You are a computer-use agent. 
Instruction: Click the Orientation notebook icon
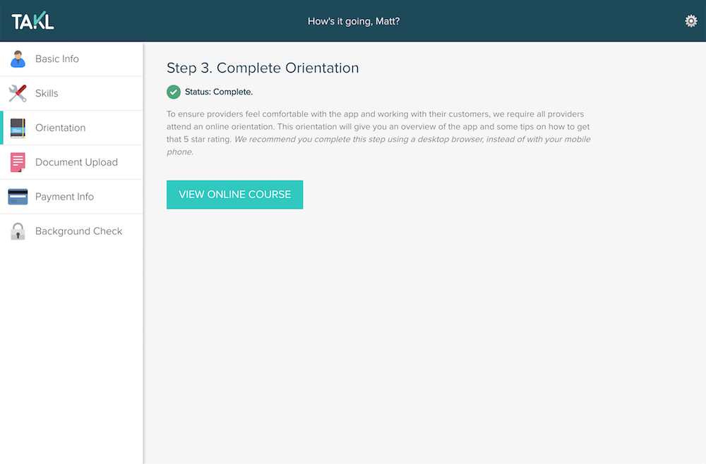pos(18,128)
